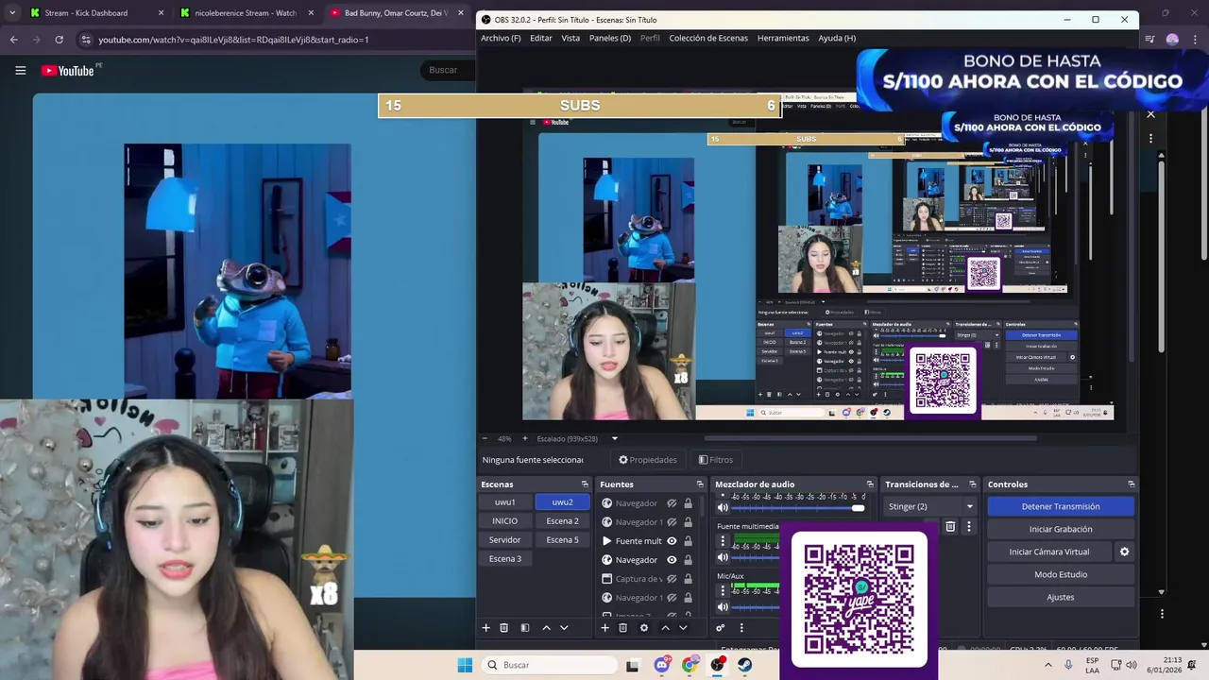
Task: Delete selected source with Fuentes trash icon
Action: coord(623,628)
